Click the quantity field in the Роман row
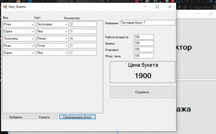216x134 pixels. tap(83, 39)
